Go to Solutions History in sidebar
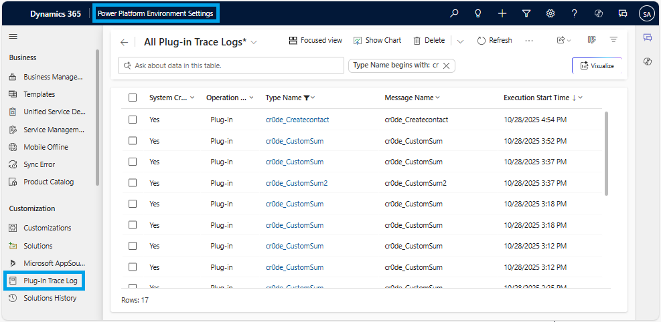Viewport: 661px width, 322px height. coord(50,298)
